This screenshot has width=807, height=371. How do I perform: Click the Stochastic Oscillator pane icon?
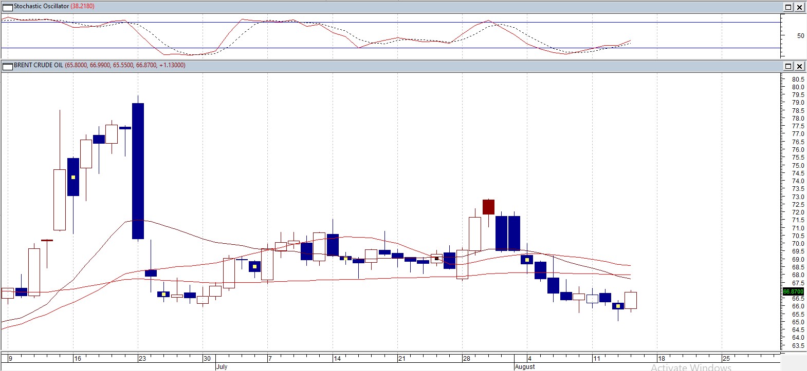click(8, 7)
